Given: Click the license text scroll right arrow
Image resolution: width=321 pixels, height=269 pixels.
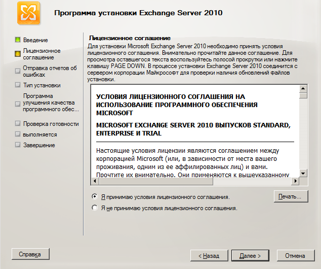Looking at the screenshot, I should [295, 181].
